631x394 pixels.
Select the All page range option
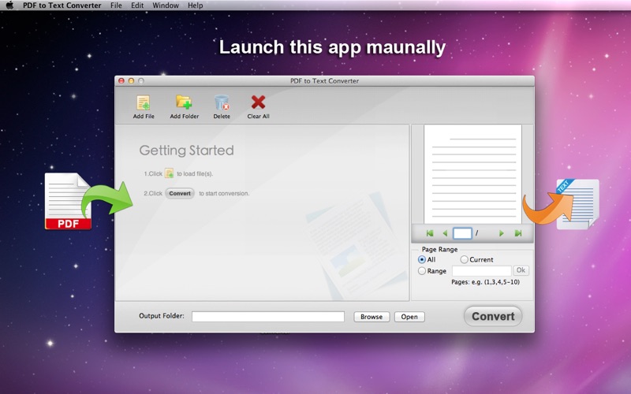tap(422, 260)
